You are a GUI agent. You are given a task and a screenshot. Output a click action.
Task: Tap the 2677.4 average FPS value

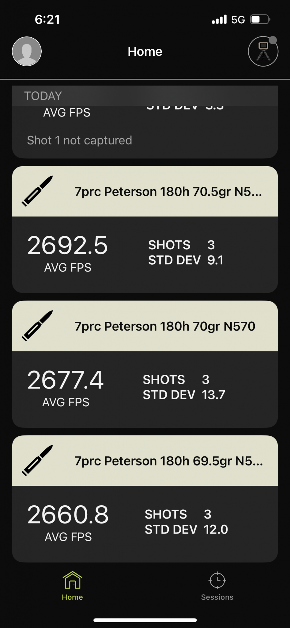(x=66, y=380)
